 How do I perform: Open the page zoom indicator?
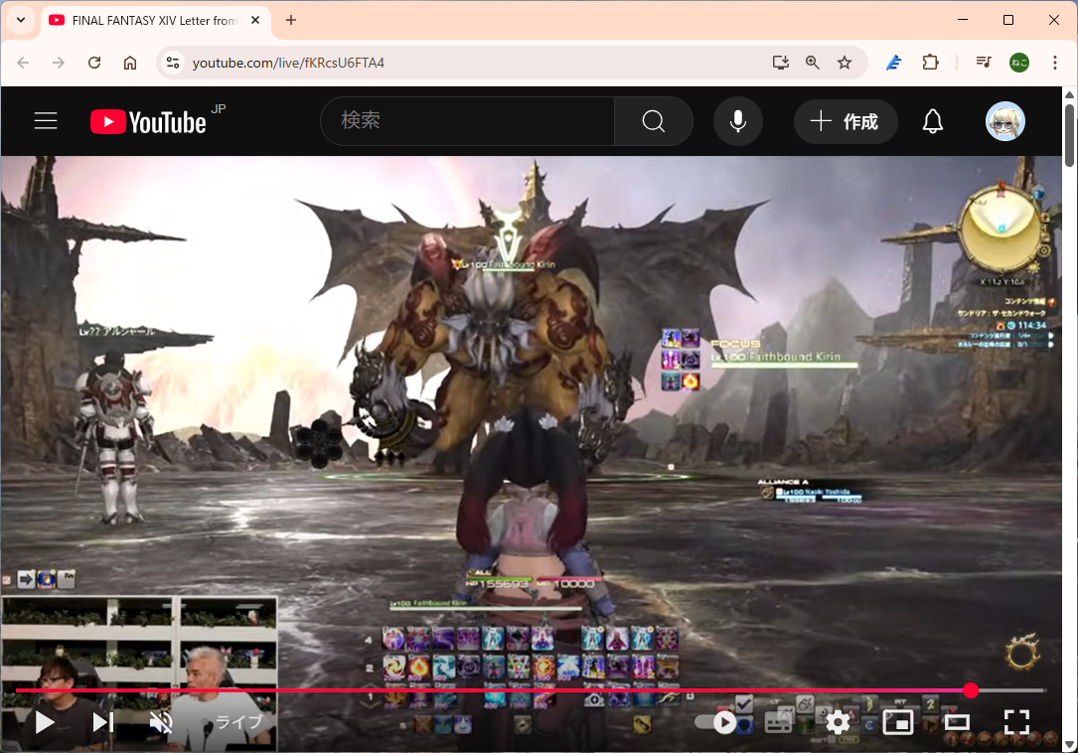[812, 63]
